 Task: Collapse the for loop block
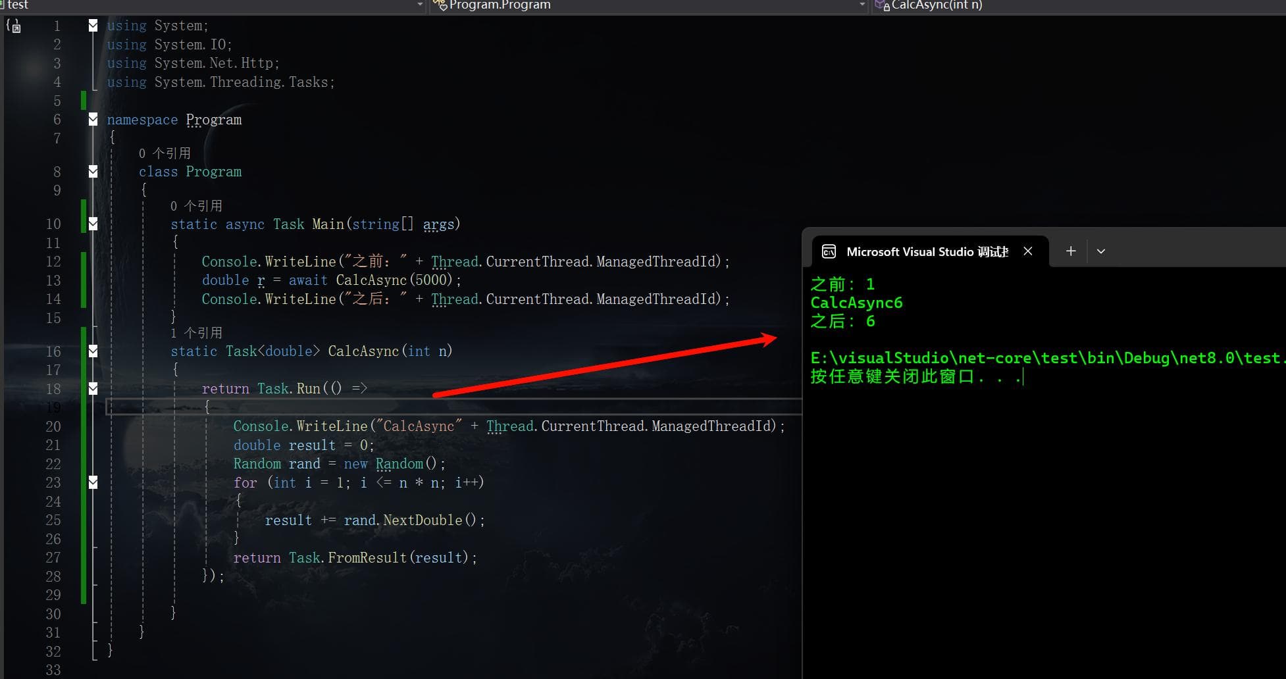[93, 482]
